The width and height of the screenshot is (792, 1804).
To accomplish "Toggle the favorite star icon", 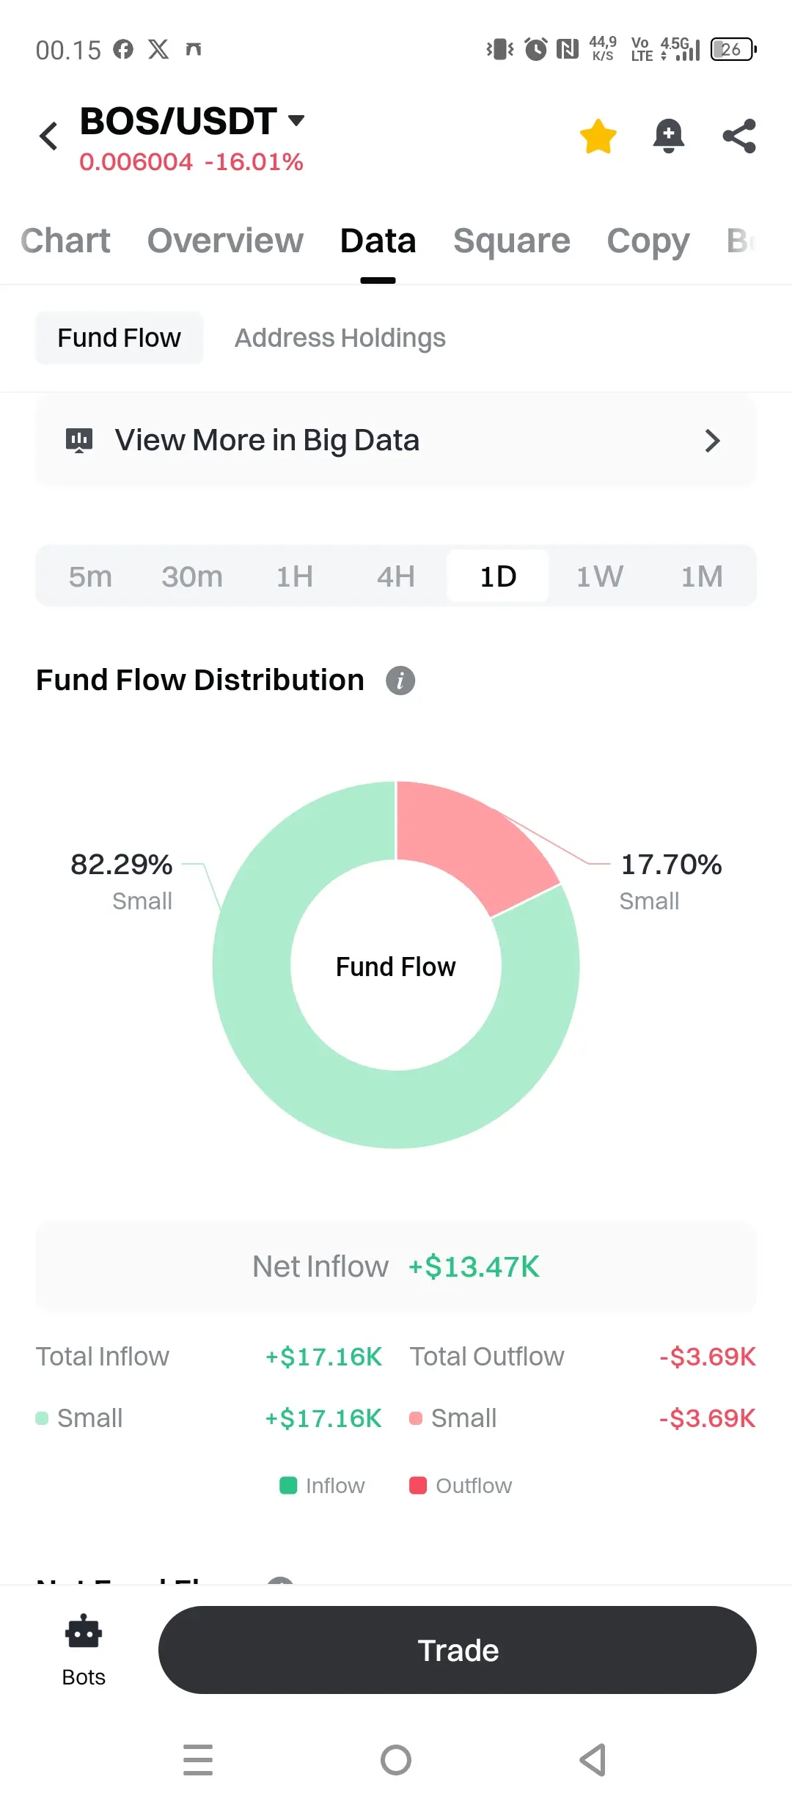I will click(x=598, y=136).
